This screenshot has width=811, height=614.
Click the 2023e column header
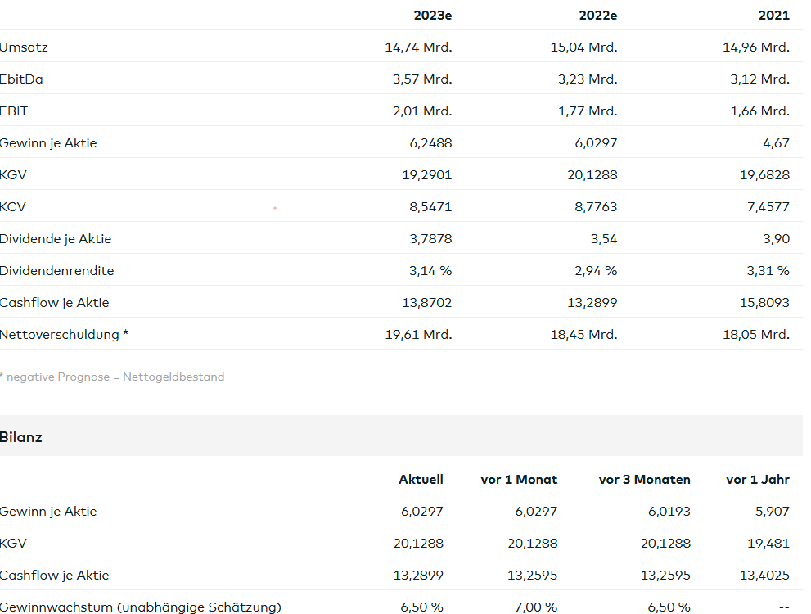(x=433, y=16)
